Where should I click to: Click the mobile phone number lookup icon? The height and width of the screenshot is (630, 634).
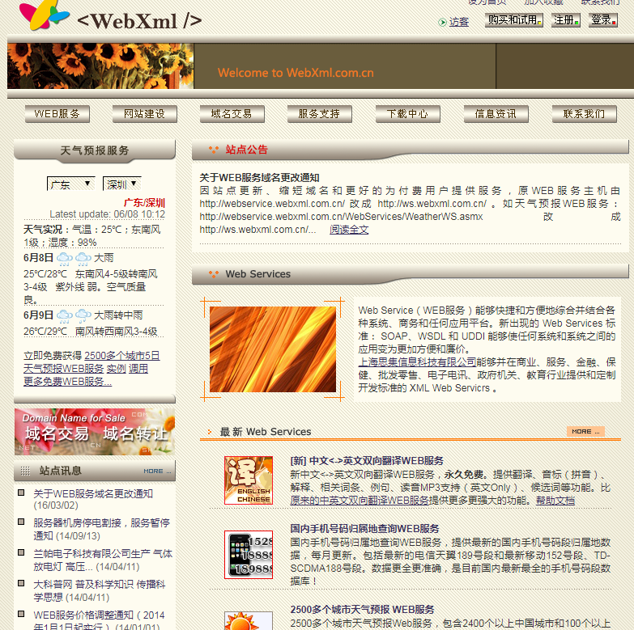248,554
